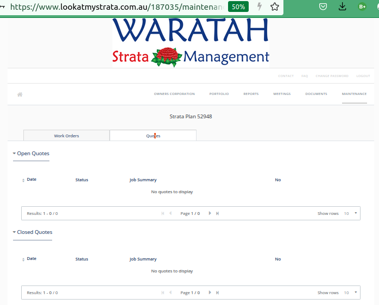
Task: Open the downloads arrow icon
Action: point(342,7)
